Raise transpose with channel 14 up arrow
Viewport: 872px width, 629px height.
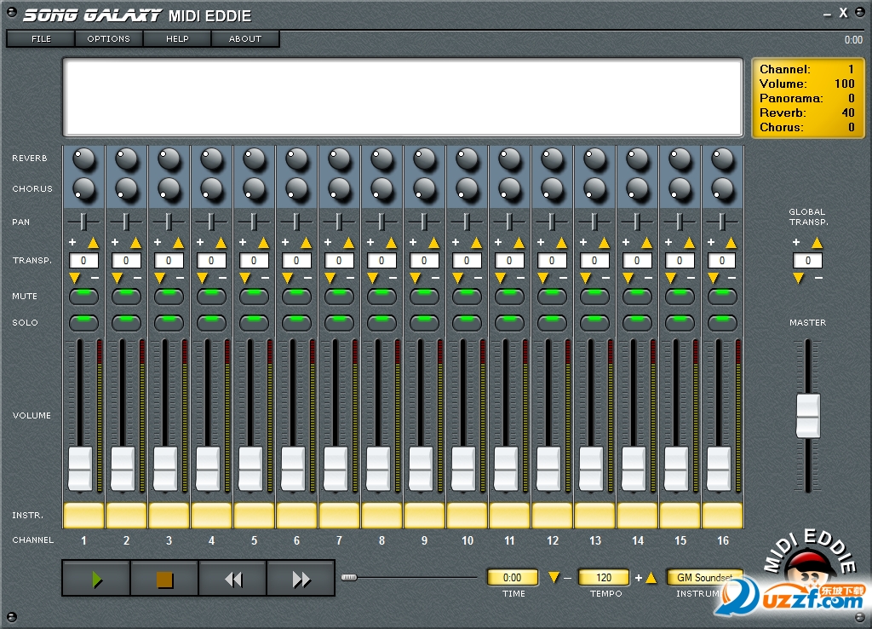(x=646, y=243)
